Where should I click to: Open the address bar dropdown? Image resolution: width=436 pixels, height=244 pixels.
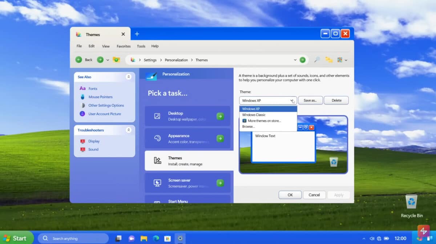pos(295,60)
